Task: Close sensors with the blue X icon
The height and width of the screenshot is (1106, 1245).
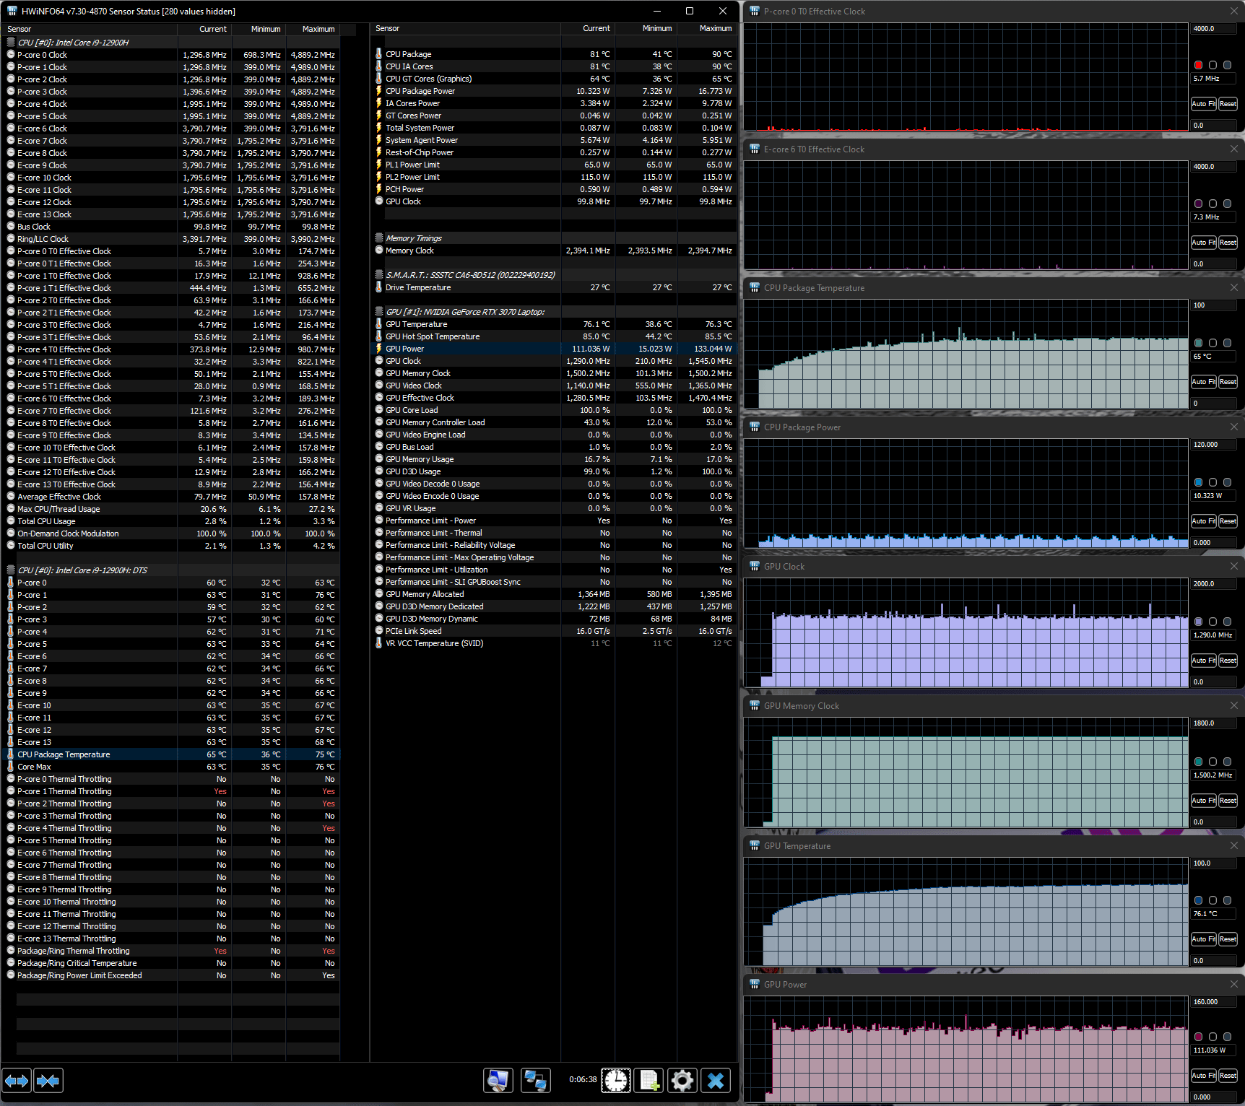Action: 716,1080
